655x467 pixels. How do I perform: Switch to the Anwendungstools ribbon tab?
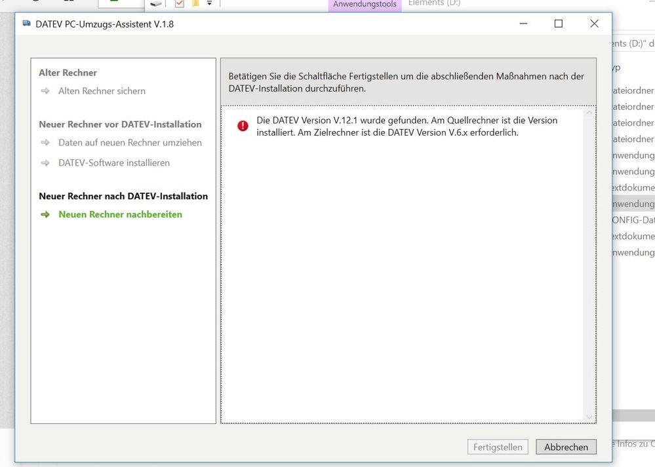[x=364, y=4]
